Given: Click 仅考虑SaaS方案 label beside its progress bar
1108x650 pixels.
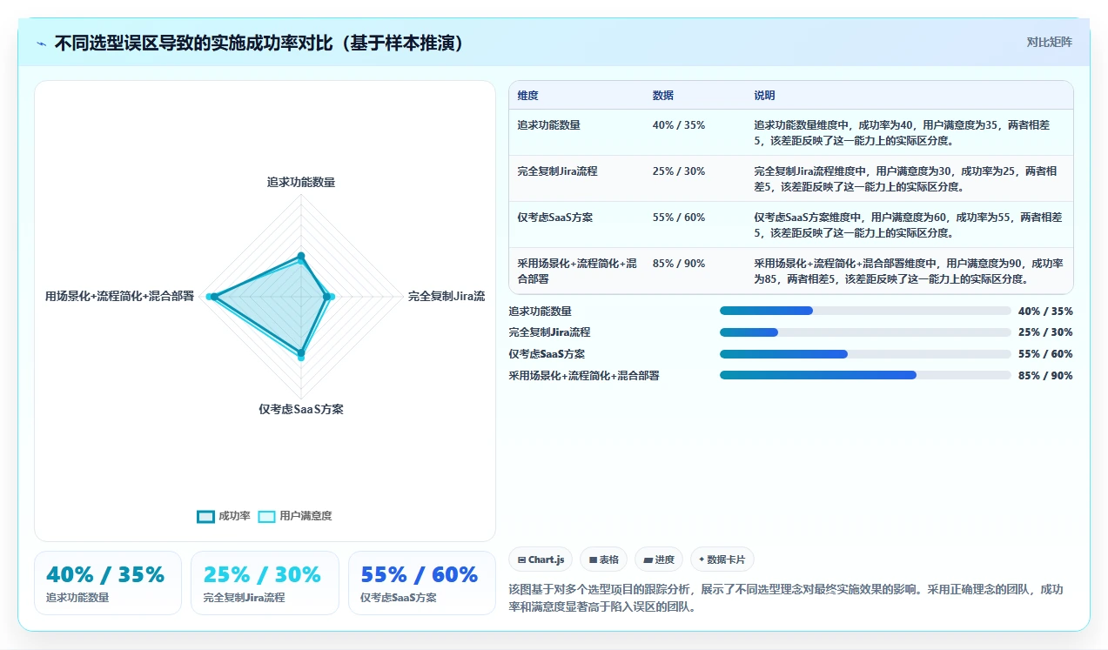Looking at the screenshot, I should [x=547, y=354].
